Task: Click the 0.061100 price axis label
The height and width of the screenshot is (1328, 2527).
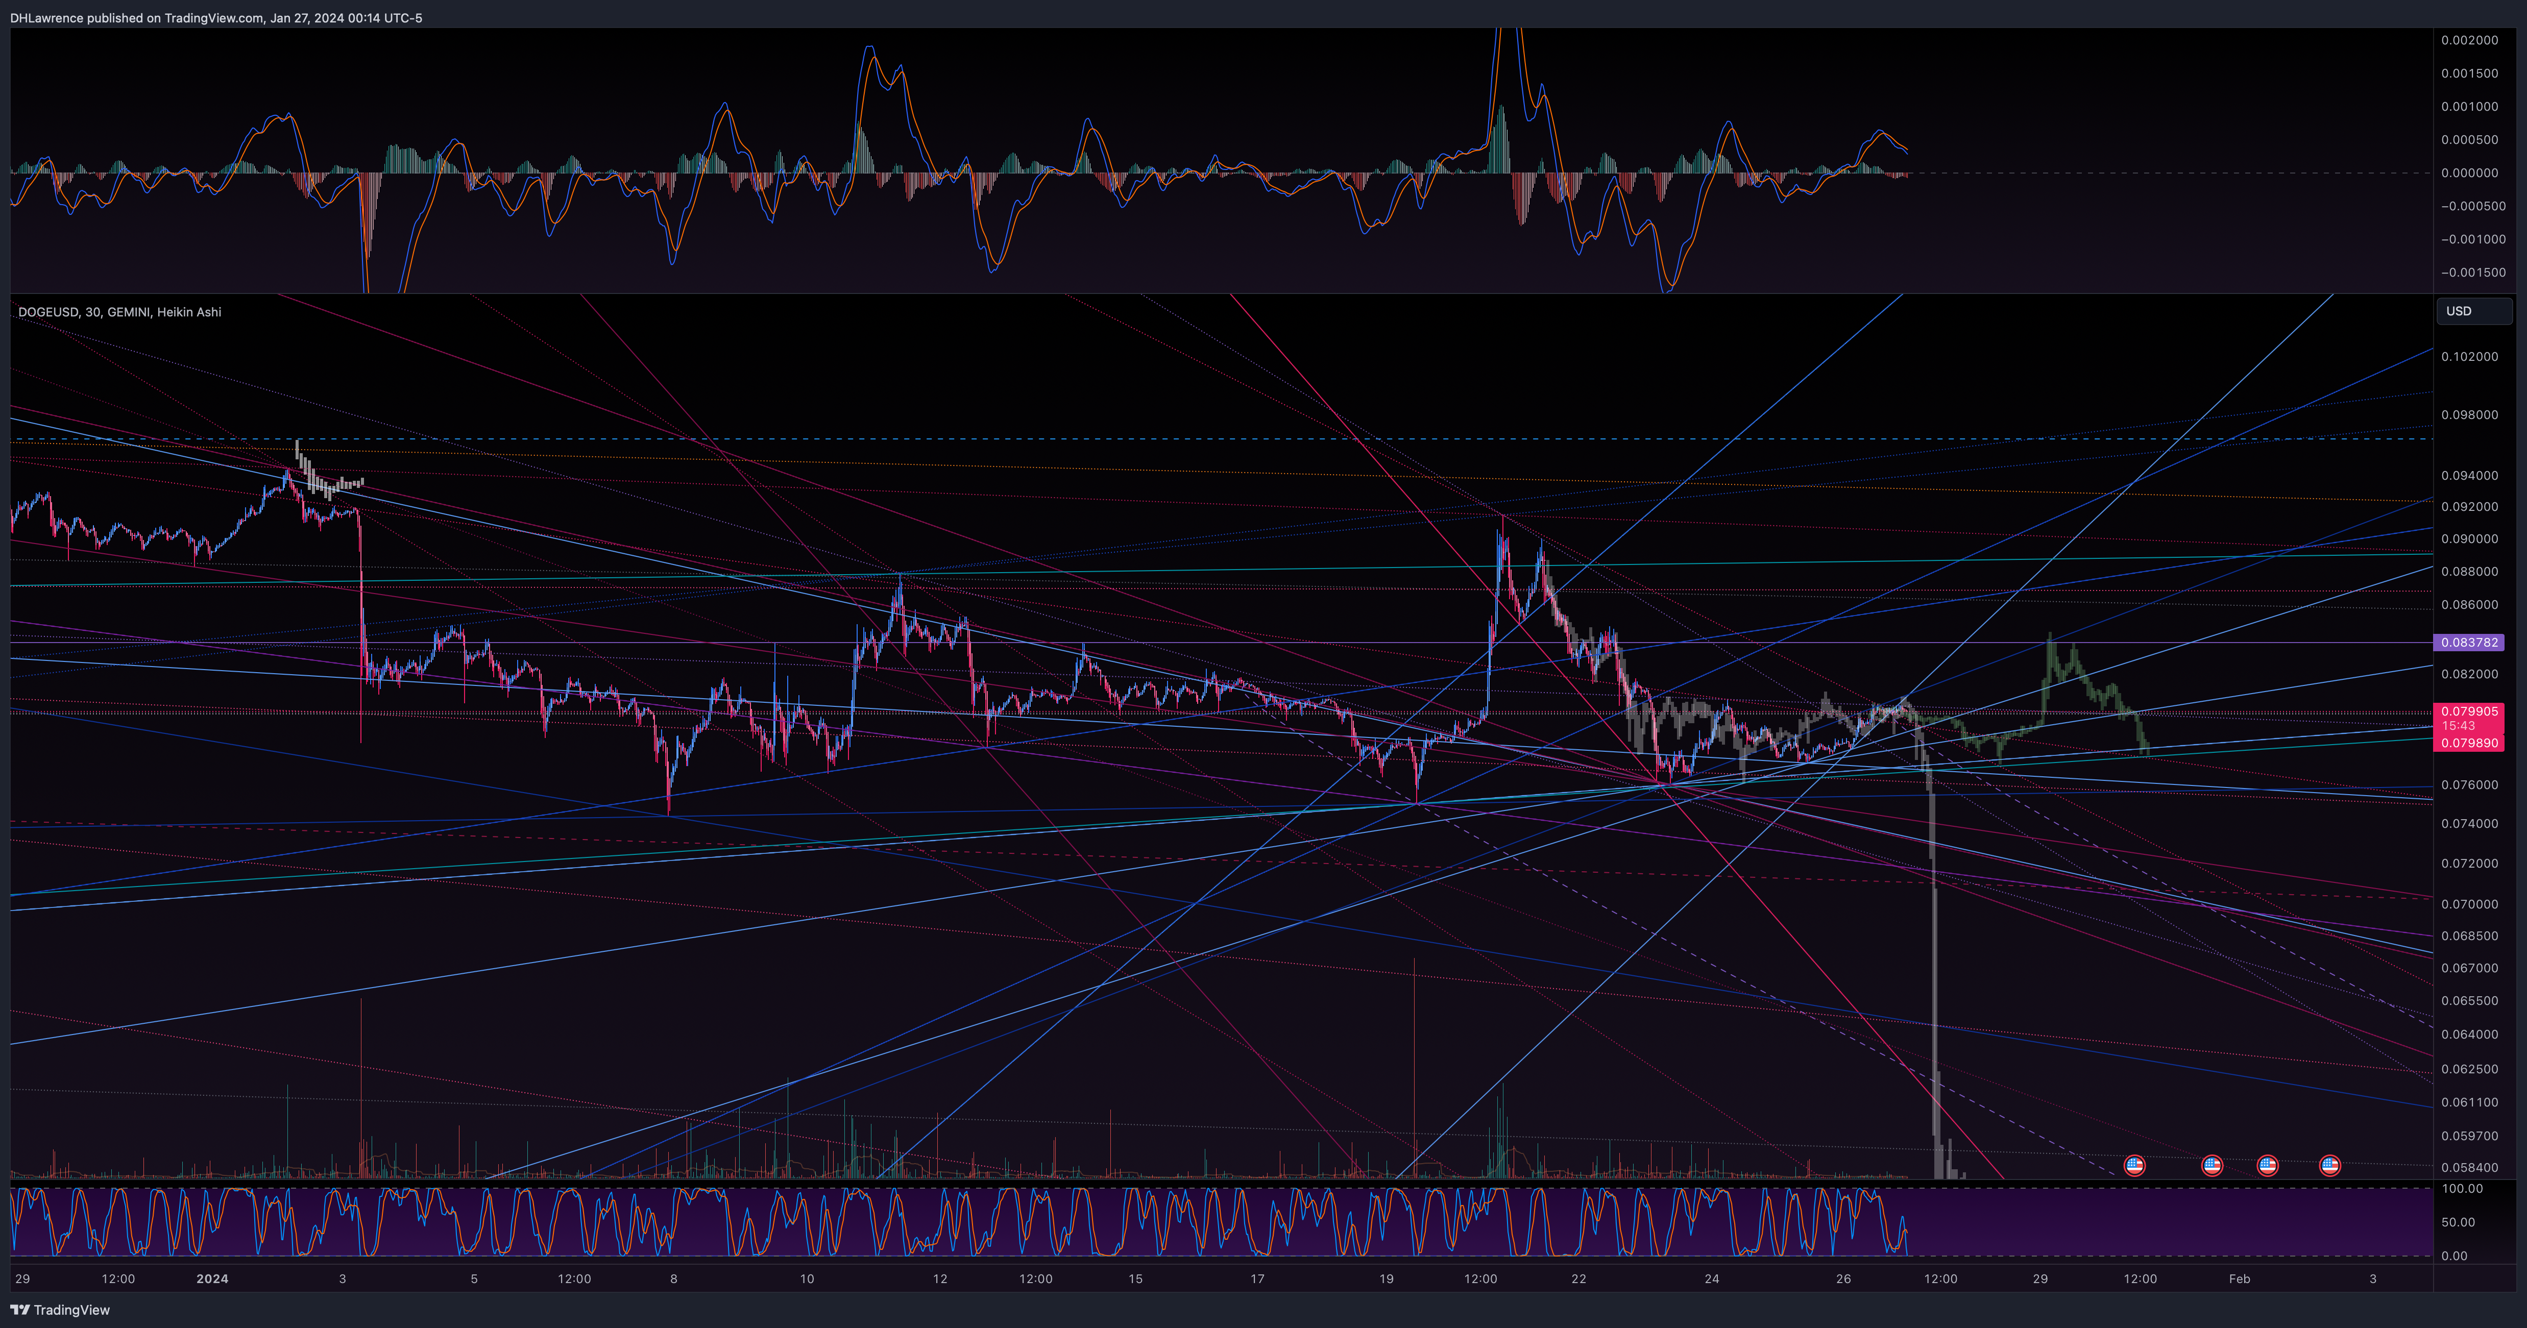Action: 2469,1102
